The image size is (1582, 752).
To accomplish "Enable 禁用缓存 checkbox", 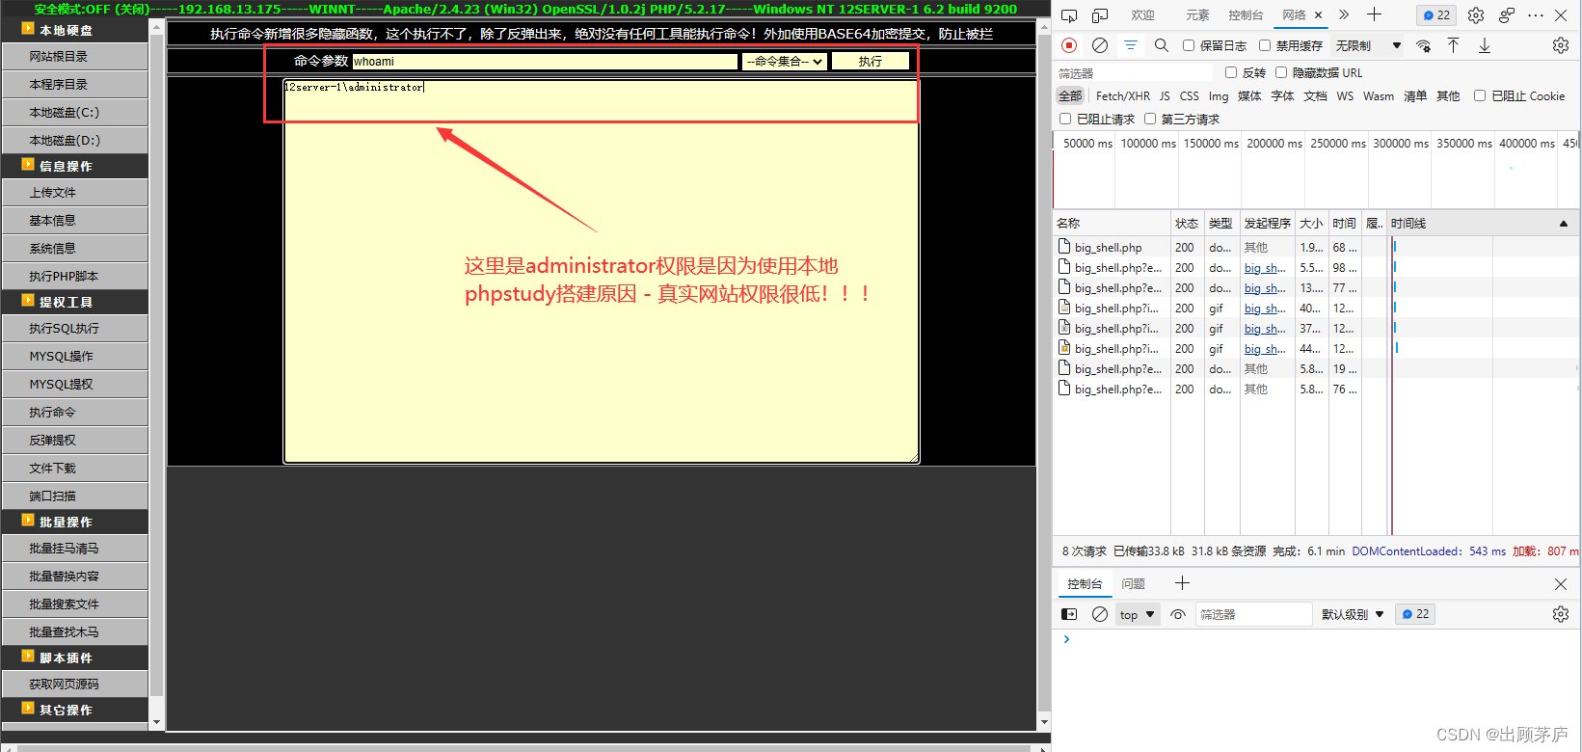I will [1265, 45].
